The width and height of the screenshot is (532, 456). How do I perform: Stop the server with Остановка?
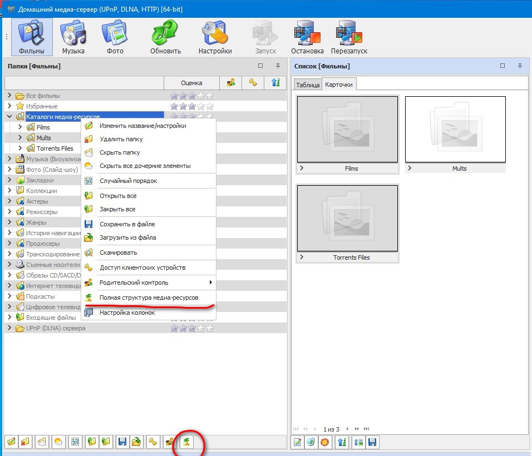coord(307,37)
